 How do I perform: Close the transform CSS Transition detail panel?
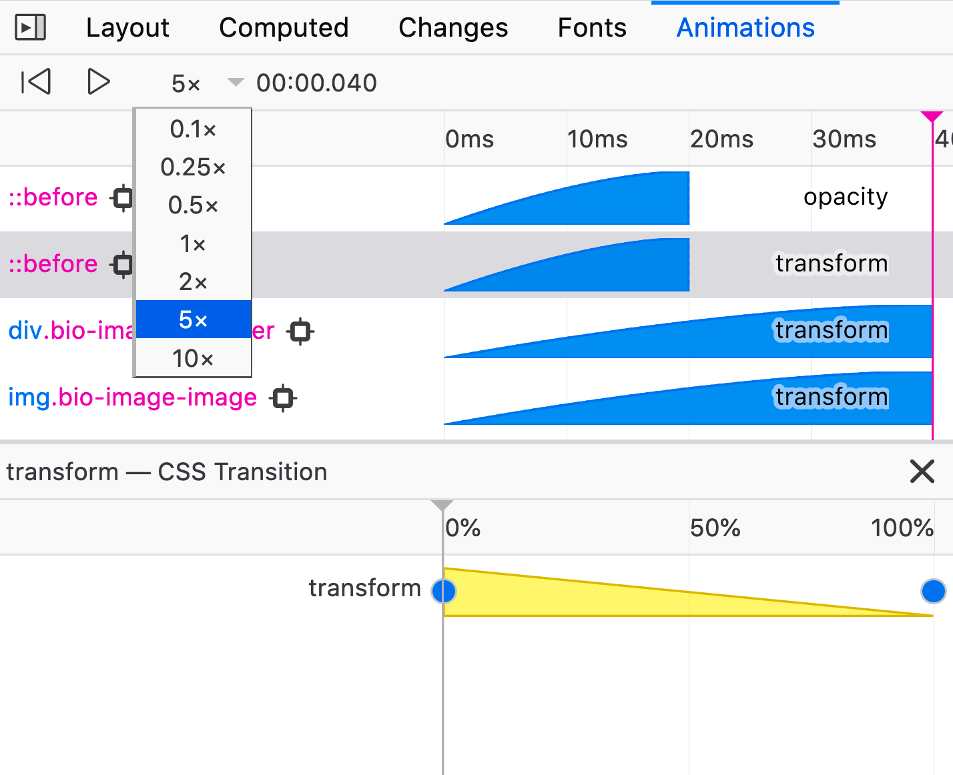[922, 472]
